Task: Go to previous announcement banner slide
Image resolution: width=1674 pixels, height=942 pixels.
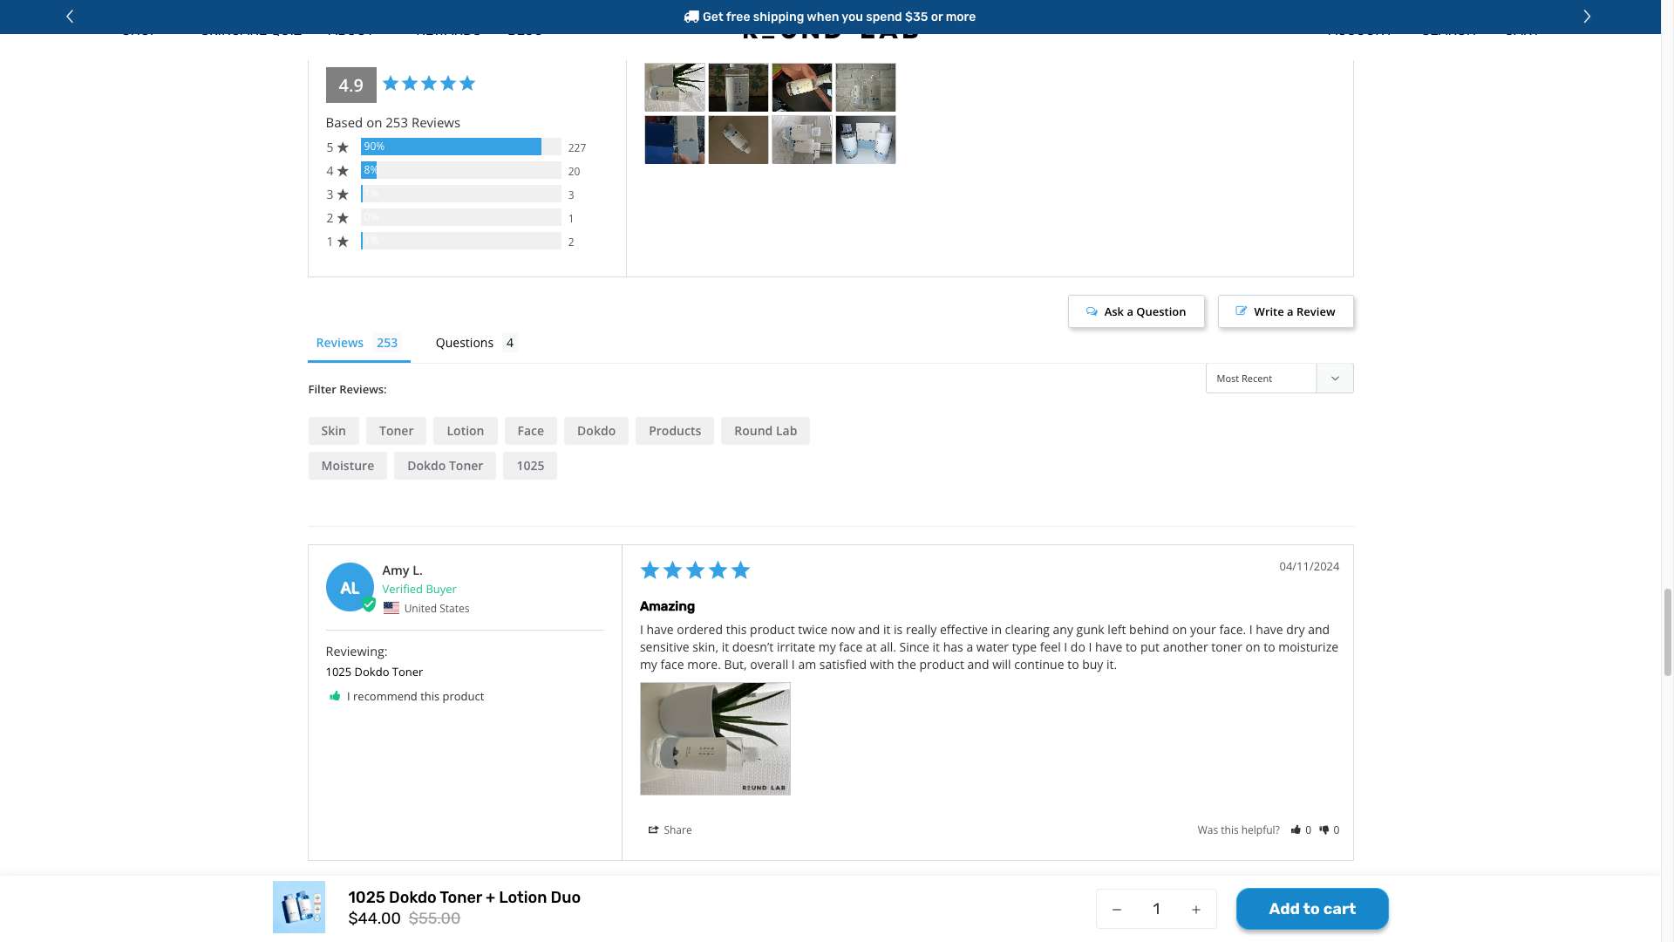Action: pos(70,17)
